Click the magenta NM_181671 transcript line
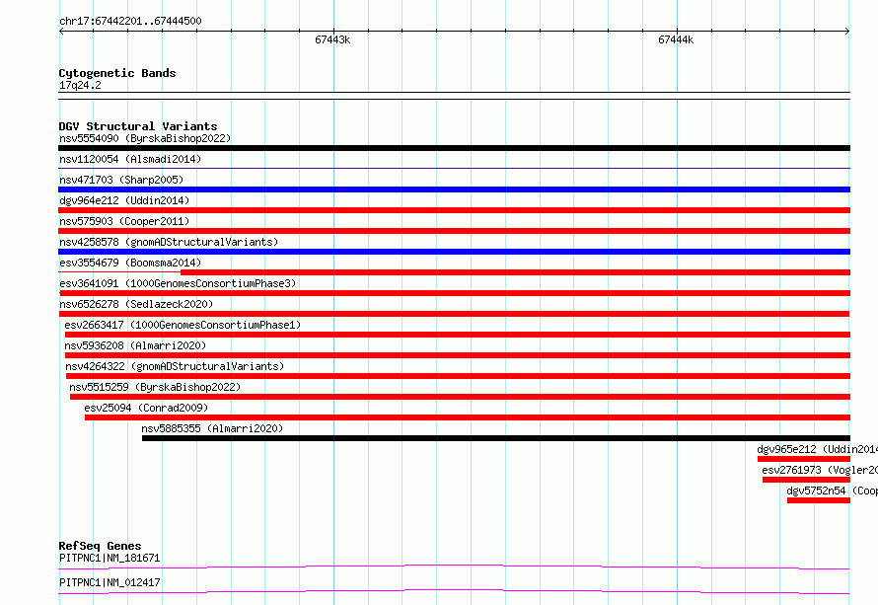This screenshot has height=605, width=878. 454,567
